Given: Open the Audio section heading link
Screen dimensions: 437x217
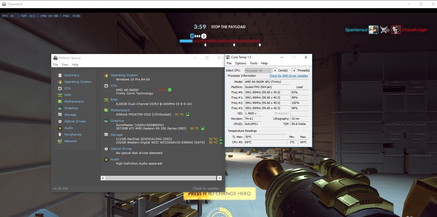Looking at the screenshot, I should click(115, 159).
